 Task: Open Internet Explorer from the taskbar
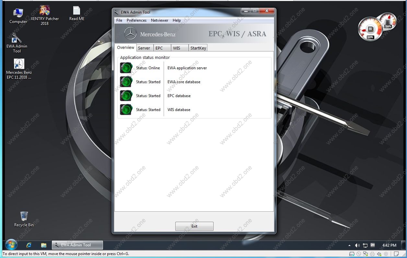click(29, 245)
